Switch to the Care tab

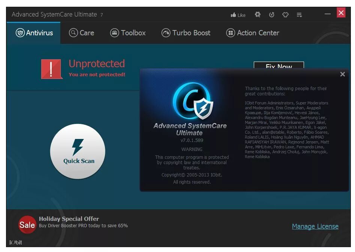[x=81, y=33]
